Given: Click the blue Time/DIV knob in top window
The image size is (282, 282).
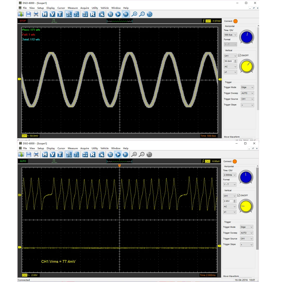Looking at the screenshot, I should (246, 37).
